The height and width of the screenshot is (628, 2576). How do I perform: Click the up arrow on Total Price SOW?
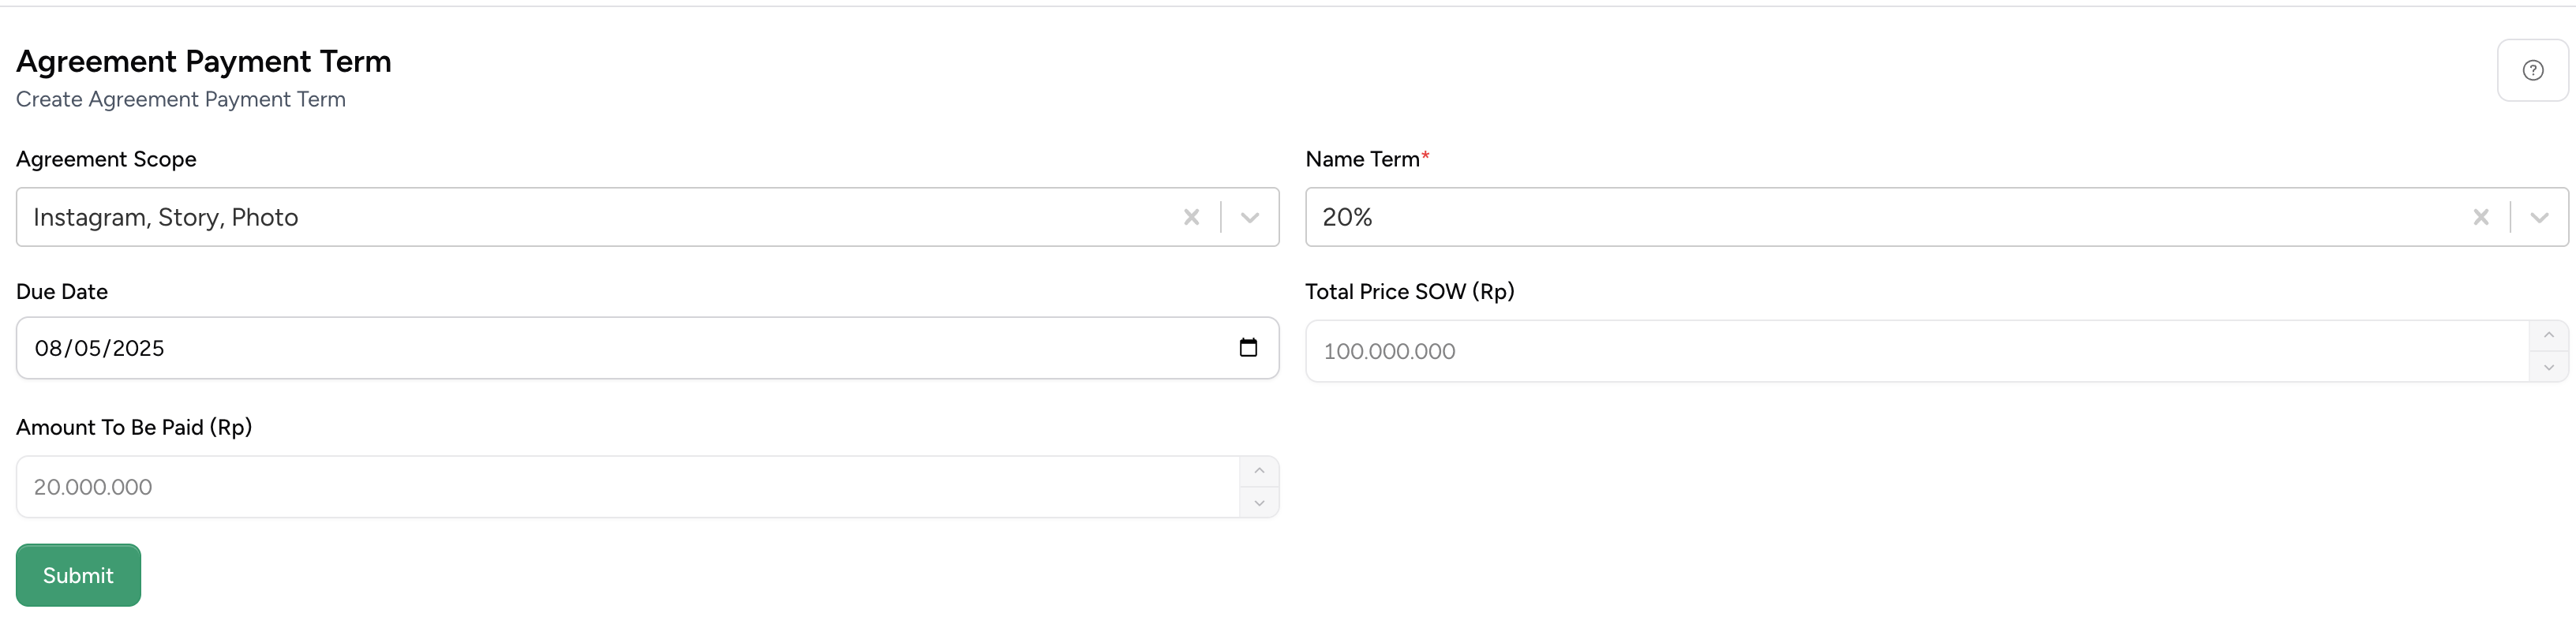tap(2548, 334)
